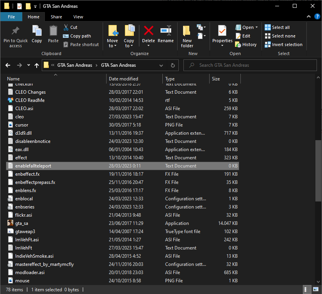Viewport: 322px width, 294px height.
Task: Open the Quick Access Toolbar customize arrow
Action: (35, 6)
